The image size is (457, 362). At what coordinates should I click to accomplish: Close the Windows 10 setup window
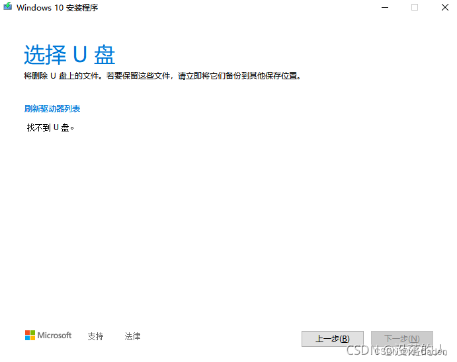(x=444, y=7)
